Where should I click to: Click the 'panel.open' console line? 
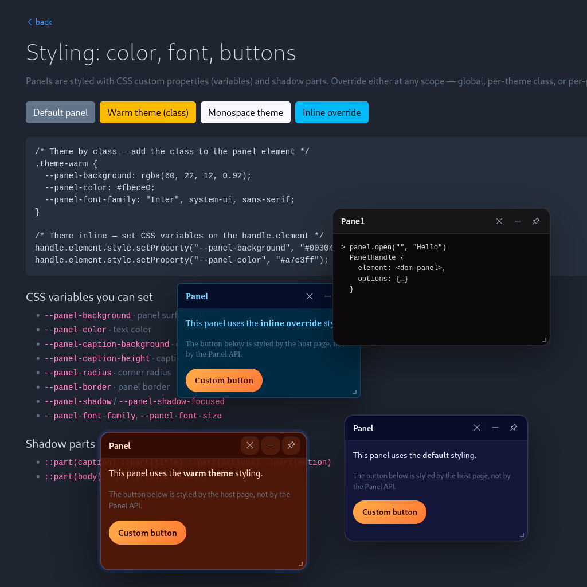[393, 247]
